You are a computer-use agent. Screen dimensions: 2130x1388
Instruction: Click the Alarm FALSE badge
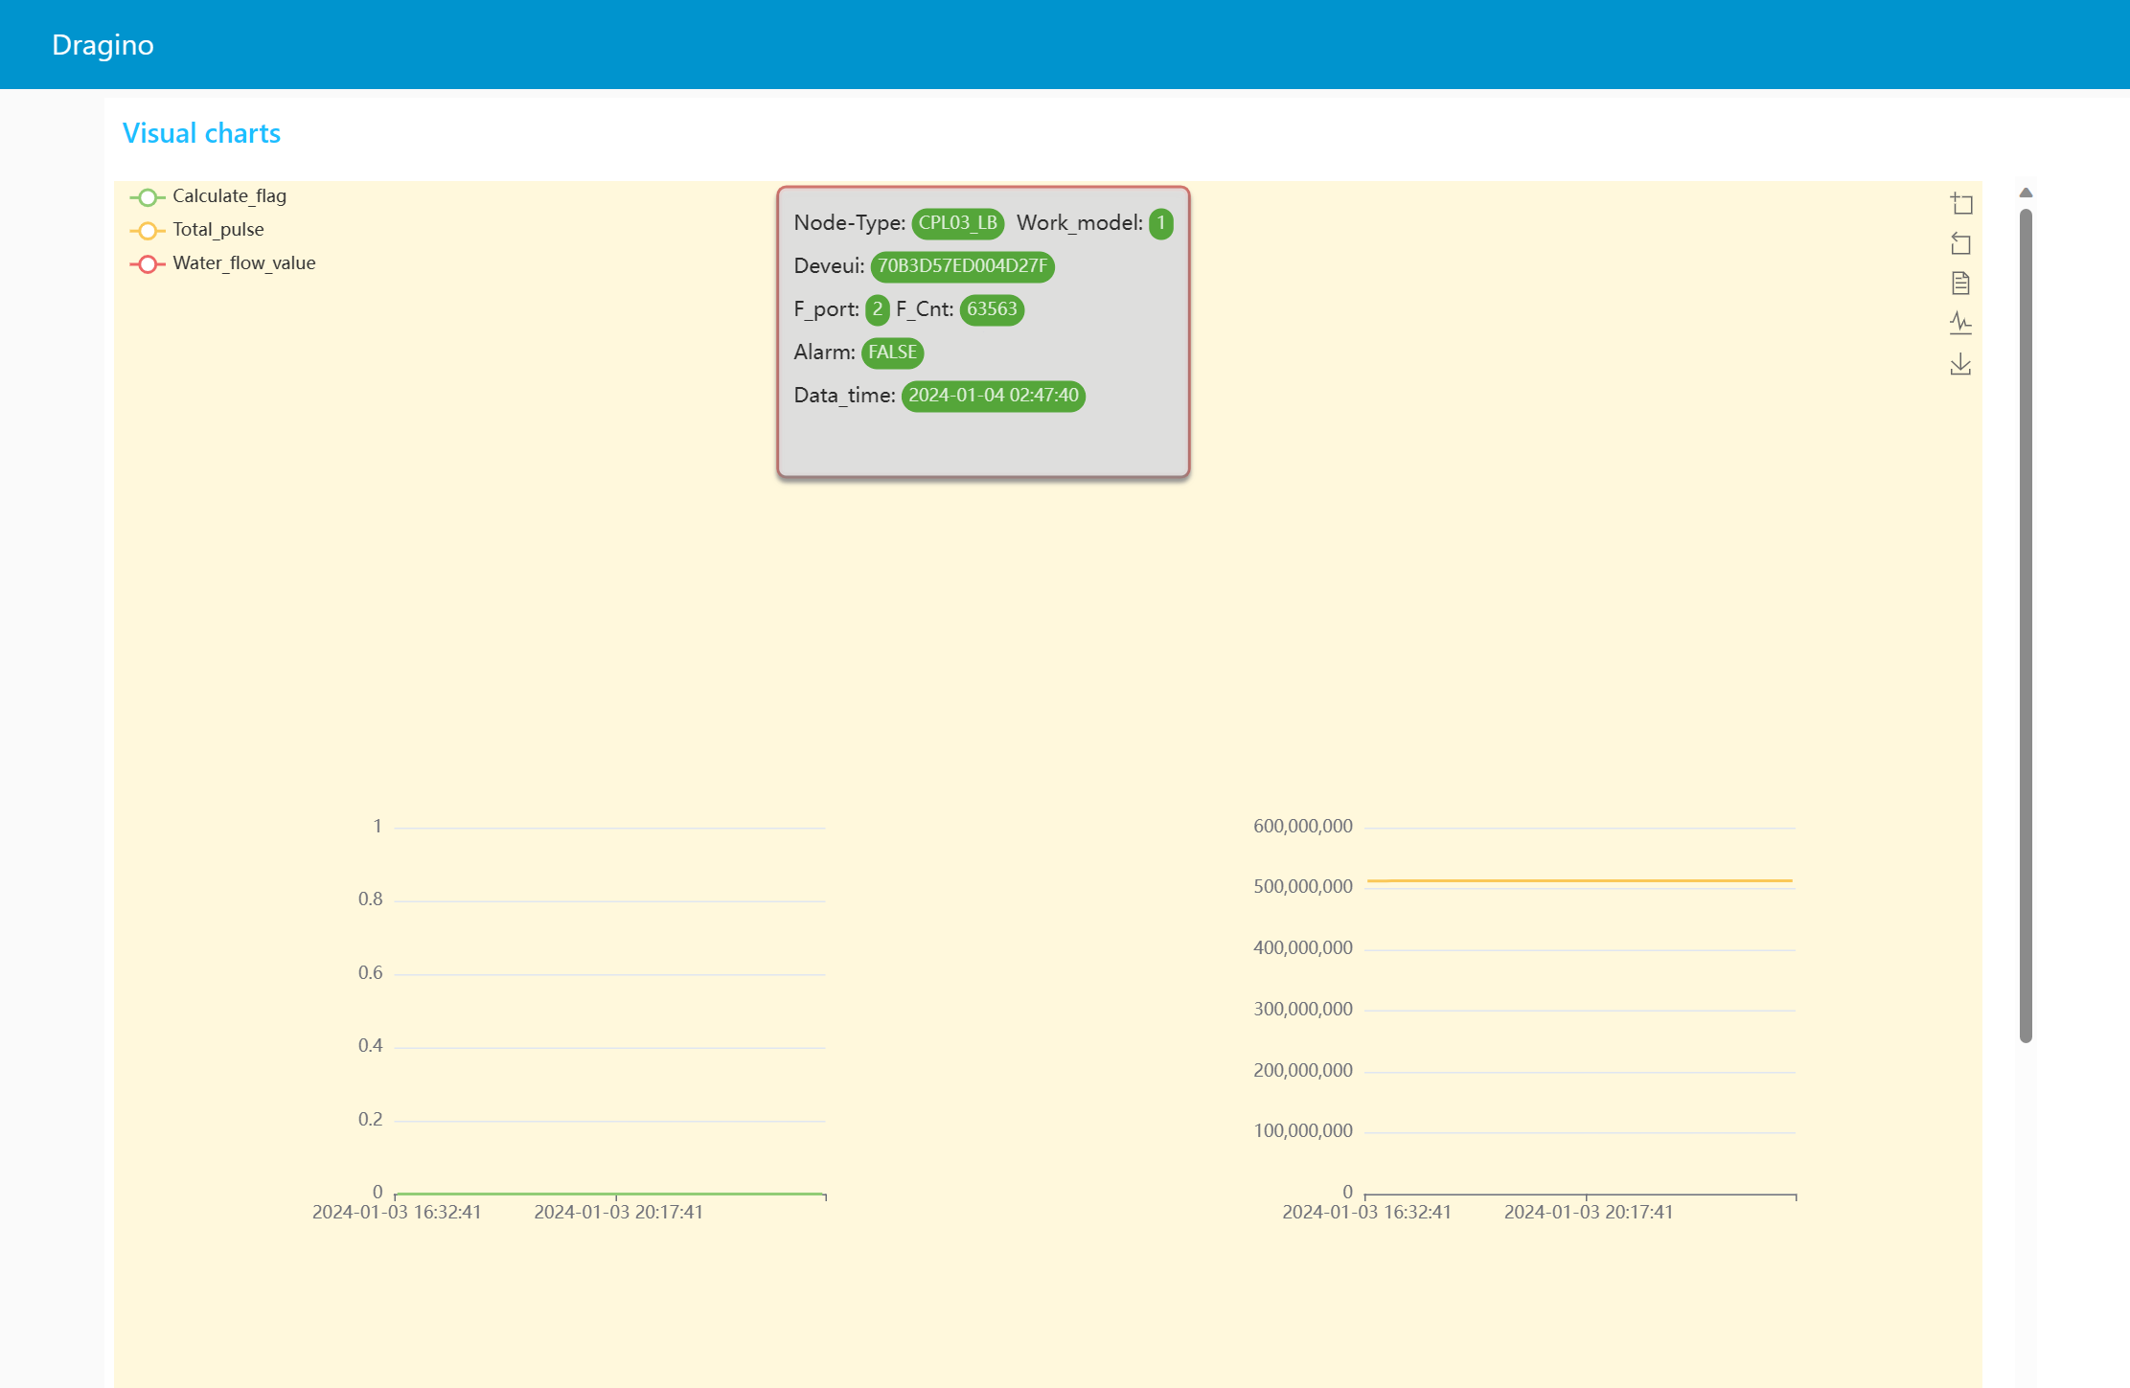[892, 353]
